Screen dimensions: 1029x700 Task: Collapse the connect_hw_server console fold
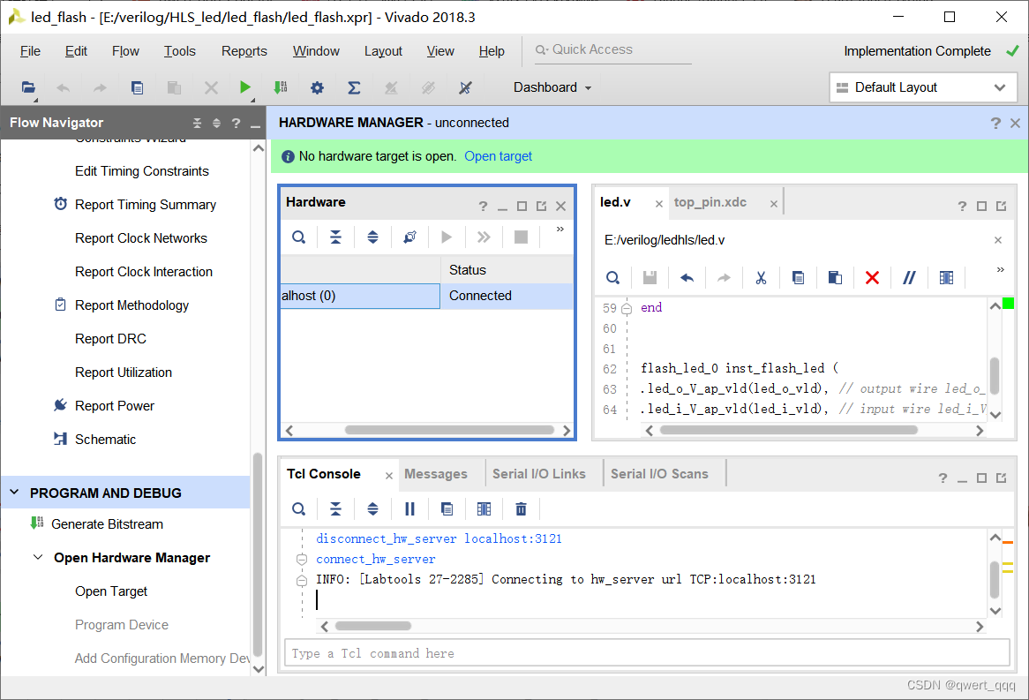click(x=302, y=560)
